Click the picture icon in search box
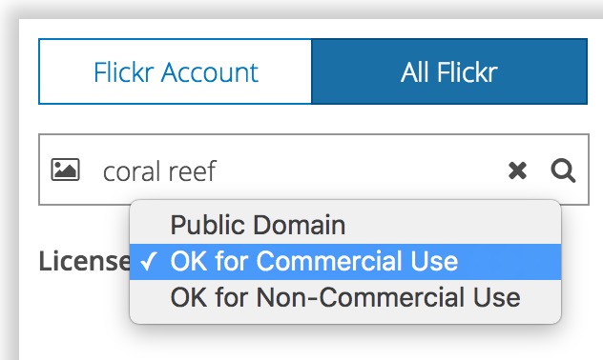This screenshot has width=603, height=360. (x=66, y=170)
